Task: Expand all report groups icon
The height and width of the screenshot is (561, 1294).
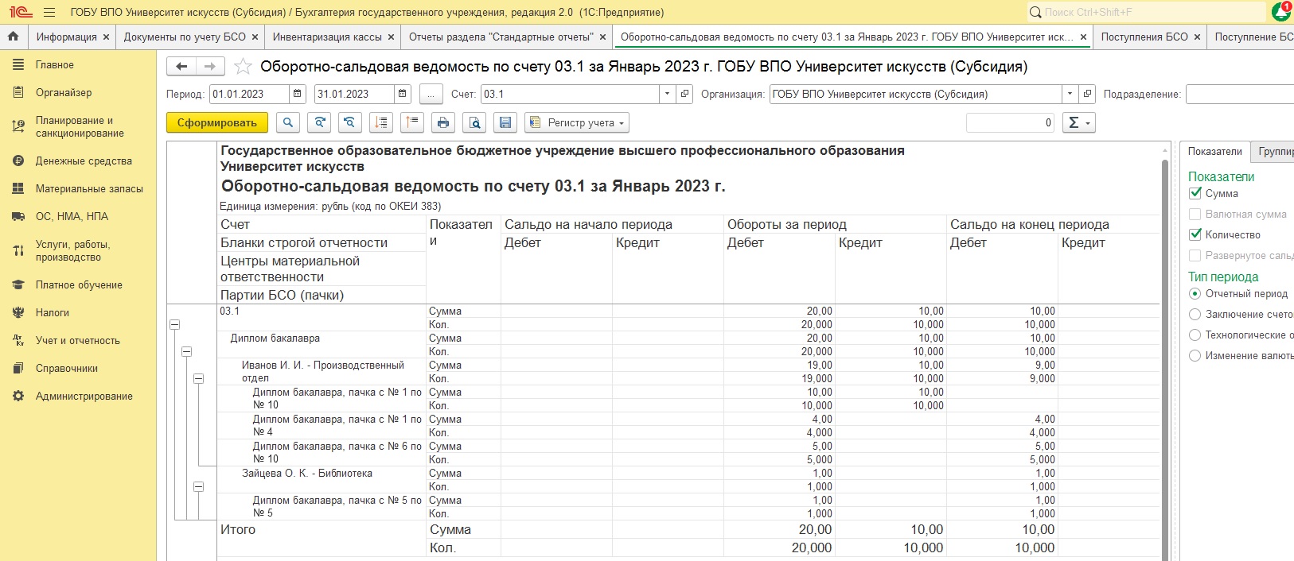Action: click(x=381, y=122)
